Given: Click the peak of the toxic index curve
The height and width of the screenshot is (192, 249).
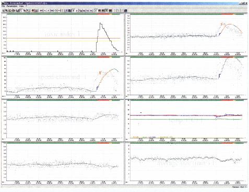Looking at the screenshot, I should [100, 23].
